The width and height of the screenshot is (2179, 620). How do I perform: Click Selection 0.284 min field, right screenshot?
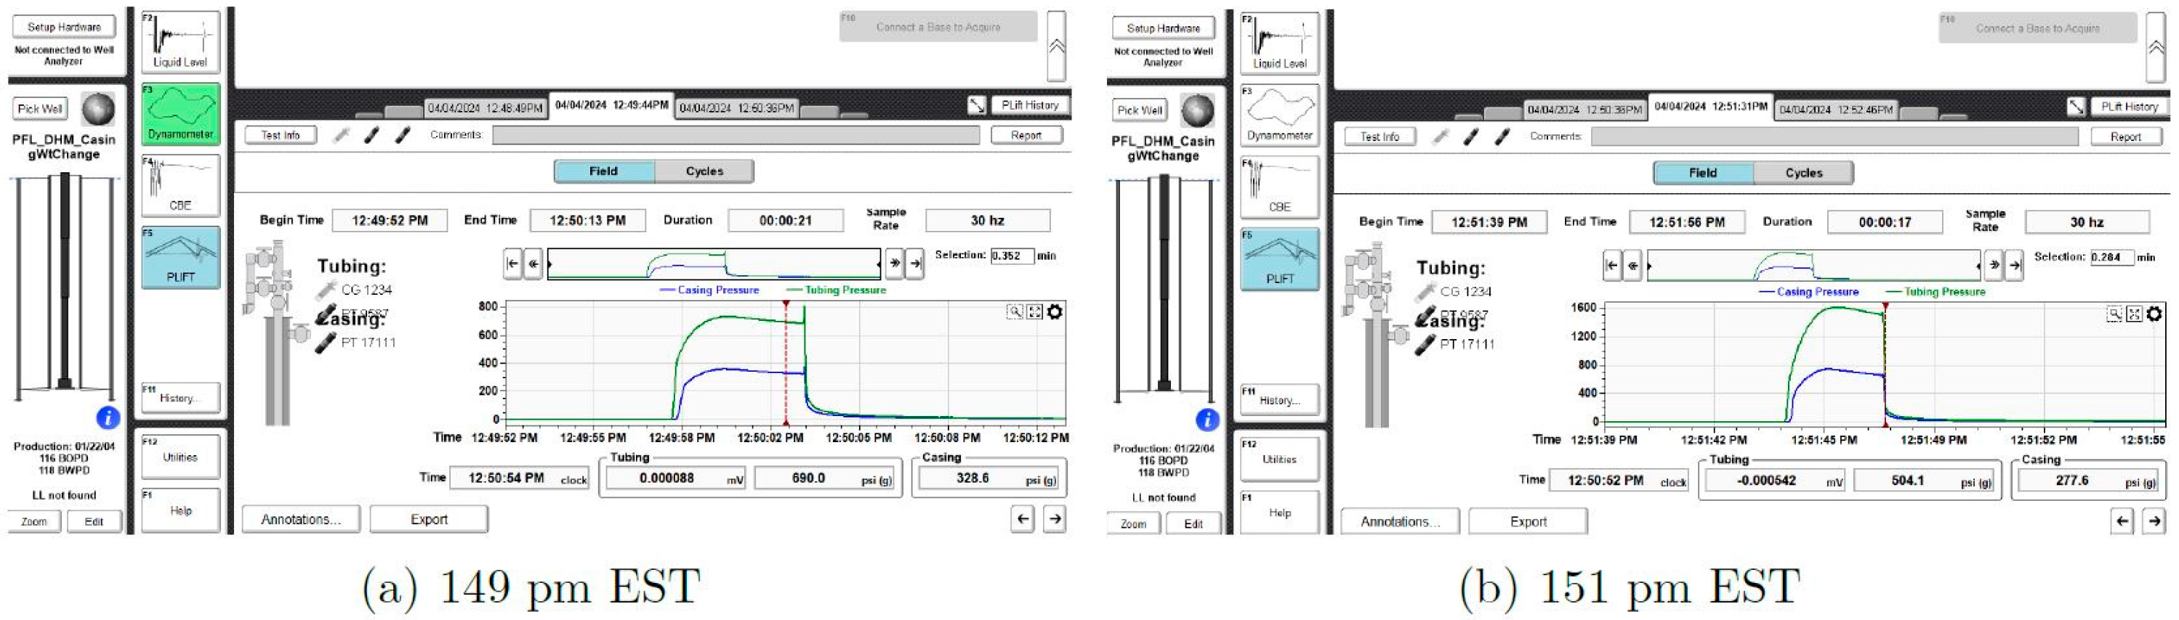pos(2111,258)
